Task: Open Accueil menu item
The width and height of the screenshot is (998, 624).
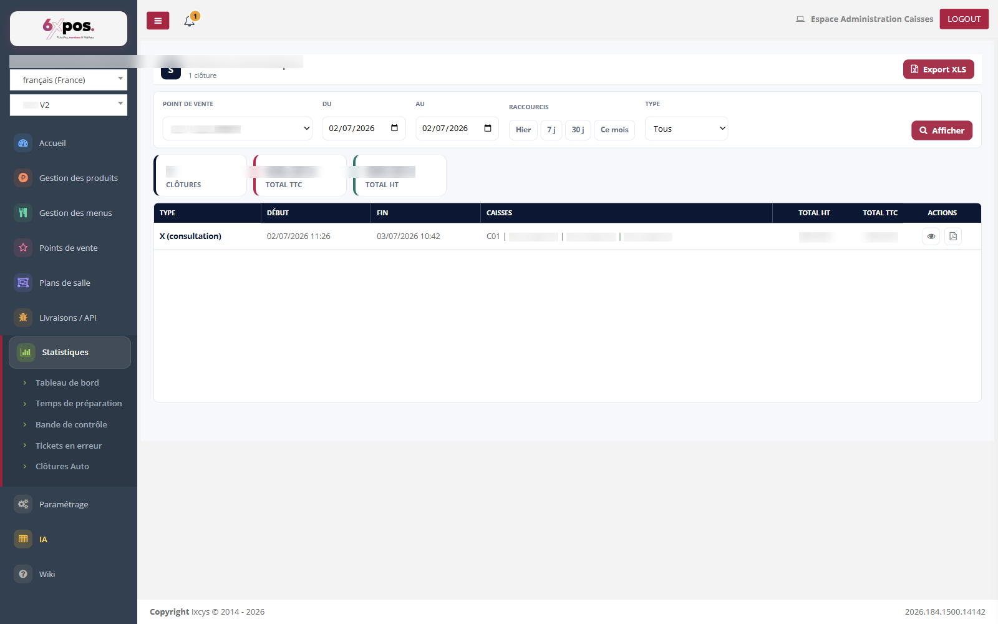Action: tap(52, 143)
